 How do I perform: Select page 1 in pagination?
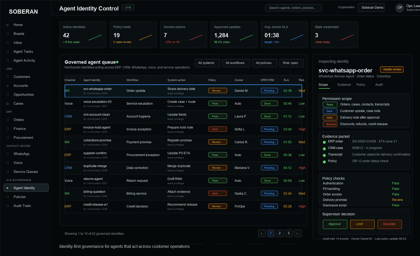271,233
